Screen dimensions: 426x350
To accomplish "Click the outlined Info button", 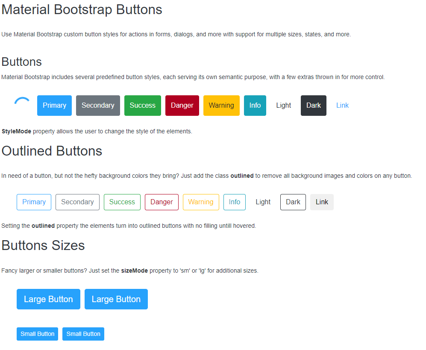I will (x=235, y=202).
